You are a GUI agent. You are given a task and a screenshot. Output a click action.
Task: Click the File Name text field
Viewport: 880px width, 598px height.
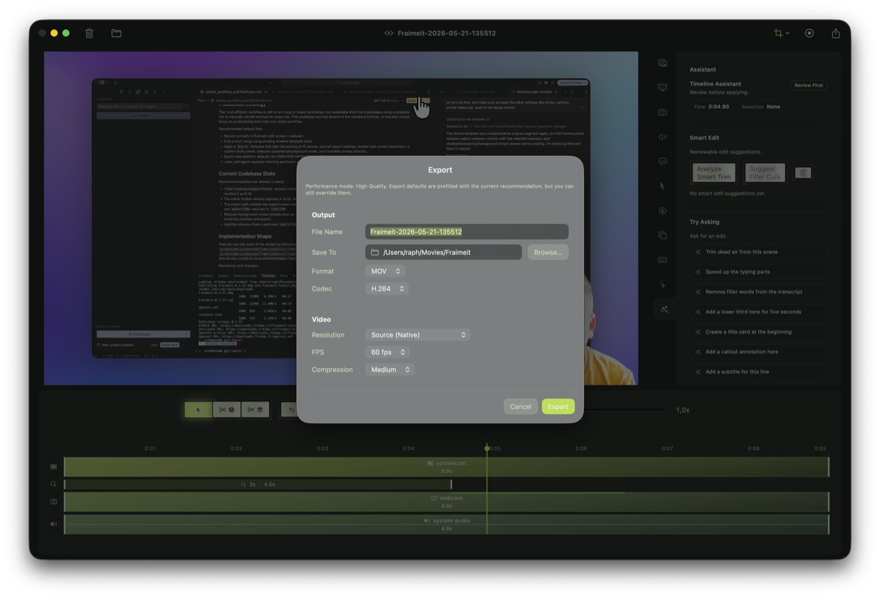coord(466,232)
